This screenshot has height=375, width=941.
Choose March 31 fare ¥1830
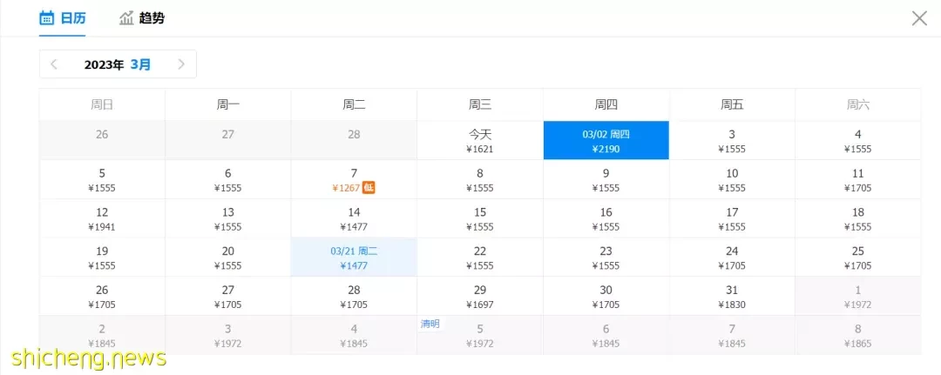tap(732, 297)
